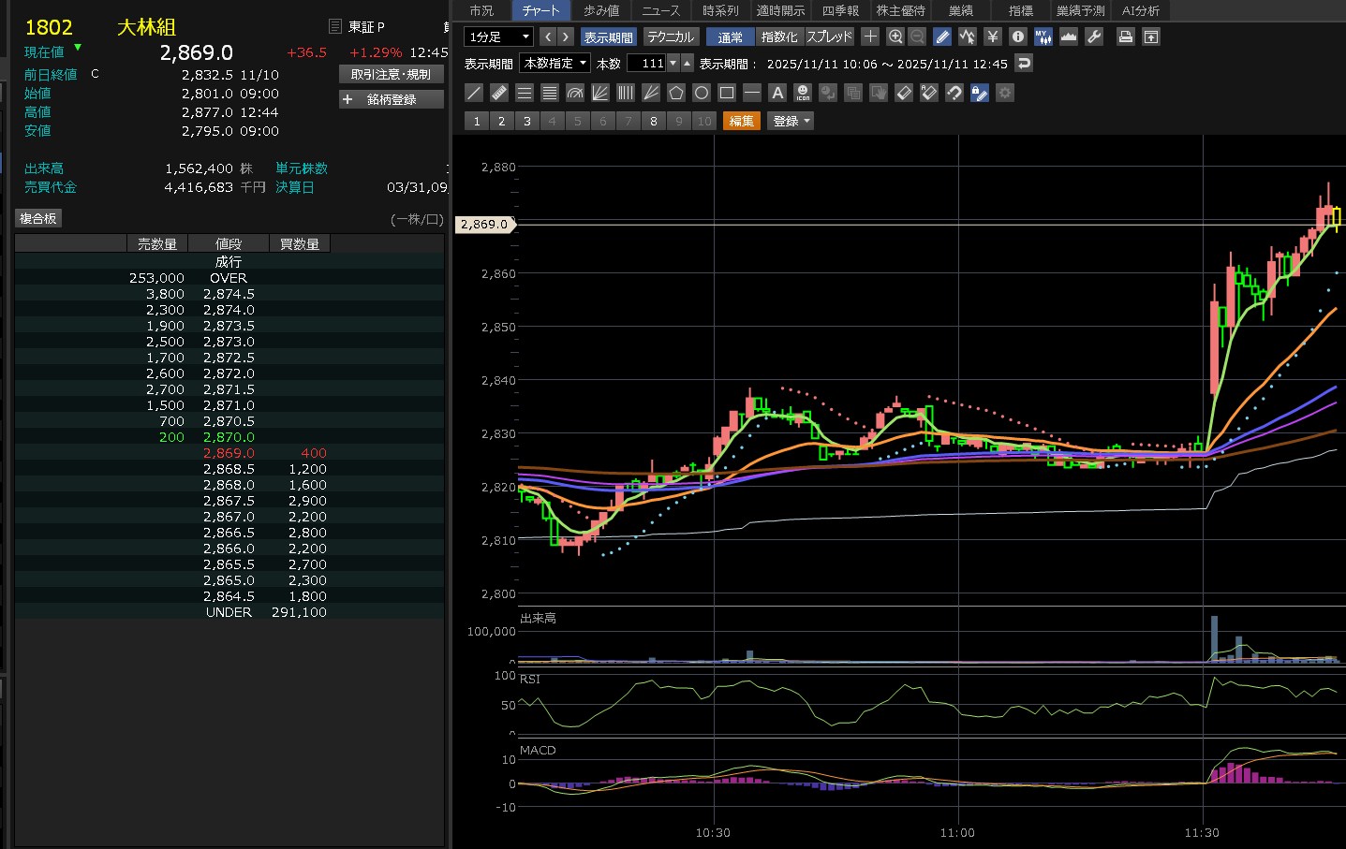The height and width of the screenshot is (849, 1346).
Task: Toggle 指数化 indexed display mode
Action: pos(779,37)
